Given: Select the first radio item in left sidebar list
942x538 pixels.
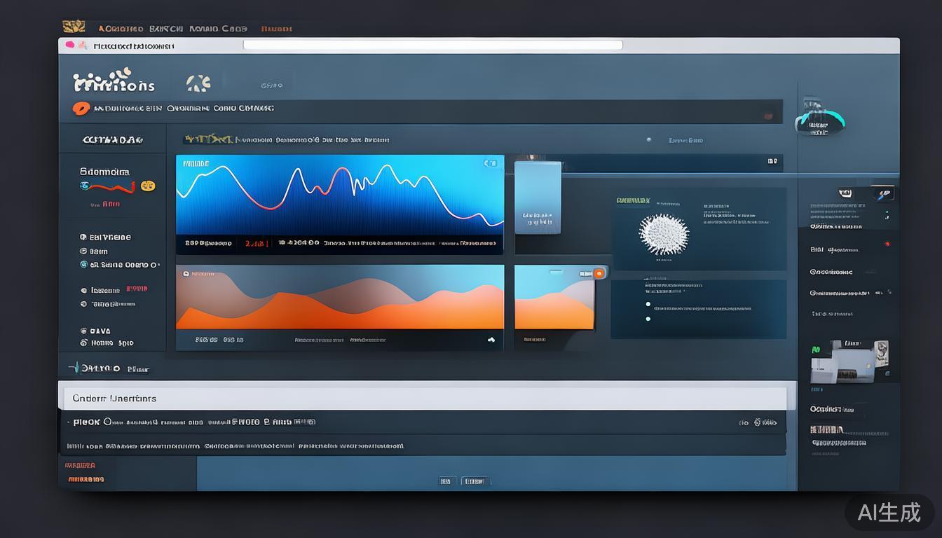Looking at the screenshot, I should pos(83,237).
